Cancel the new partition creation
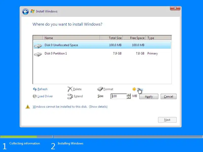Image resolution: width=203 pixels, height=152 pixels. pos(168,97)
